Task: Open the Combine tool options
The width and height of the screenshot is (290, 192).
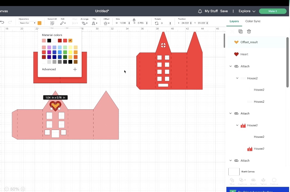Action: [x=242, y=180]
